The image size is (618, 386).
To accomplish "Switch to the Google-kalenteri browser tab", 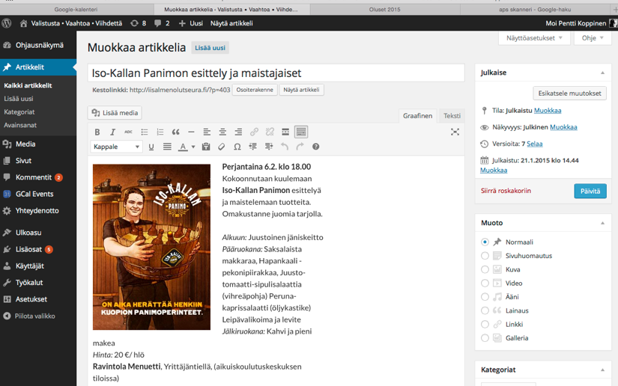I will pyautogui.click(x=76, y=10).
